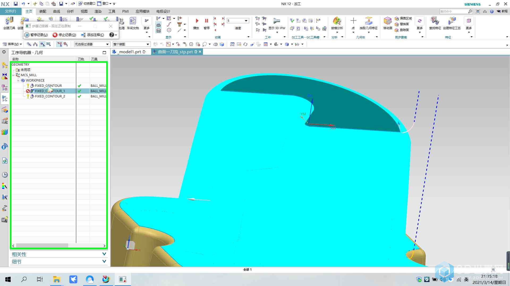
Task: Click the Undo icon in quick access toolbar
Action: [23, 4]
